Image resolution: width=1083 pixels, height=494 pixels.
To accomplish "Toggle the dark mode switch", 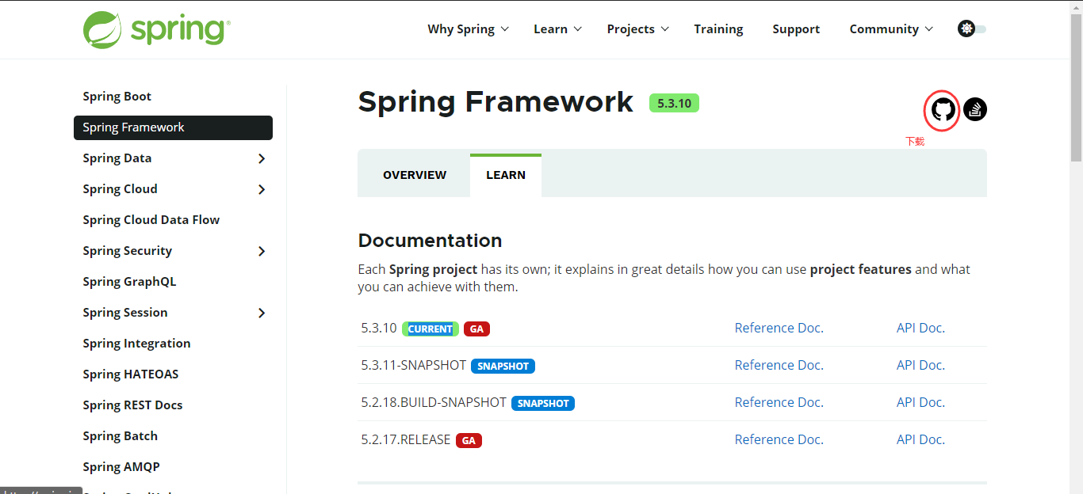I will pos(972,29).
